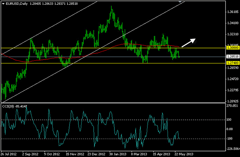Image resolution: width=240 pixels, height=157 pixels.
Task: Click the 1.22795 price scale value
Action: (x=233, y=90)
